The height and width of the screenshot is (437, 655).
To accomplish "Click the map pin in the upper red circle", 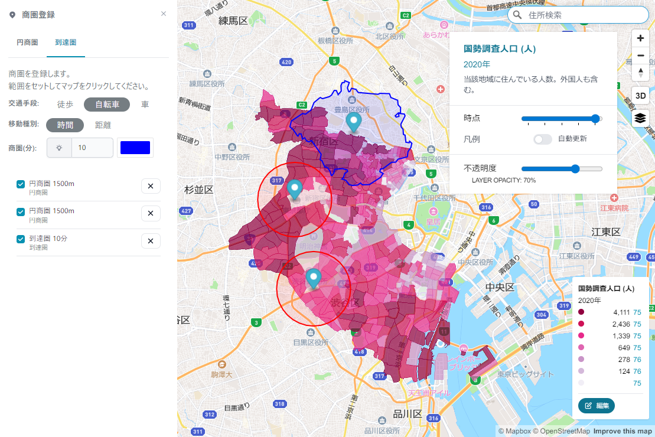I will coord(295,189).
